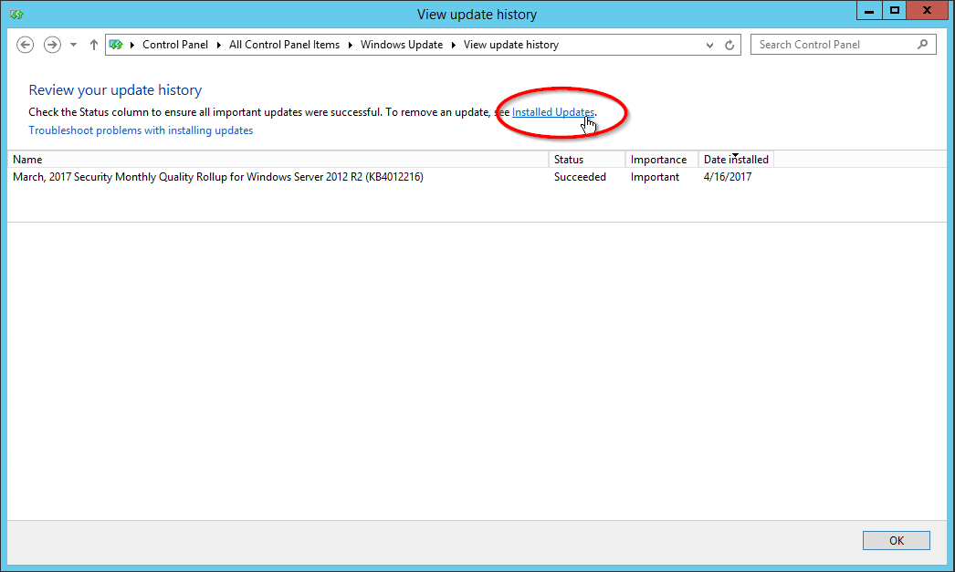Focus the Search Control Panel field
Viewport: 955px width, 572px height.
tap(843, 45)
